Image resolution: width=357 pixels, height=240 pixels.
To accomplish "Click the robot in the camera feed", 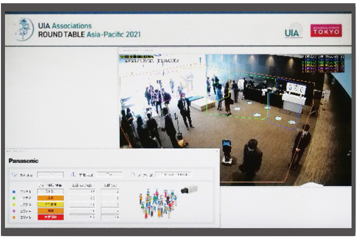I will pyautogui.click(x=227, y=151).
